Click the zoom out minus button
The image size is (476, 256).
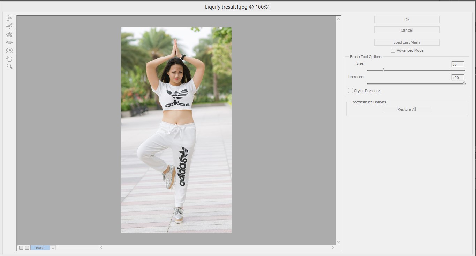pos(21,248)
